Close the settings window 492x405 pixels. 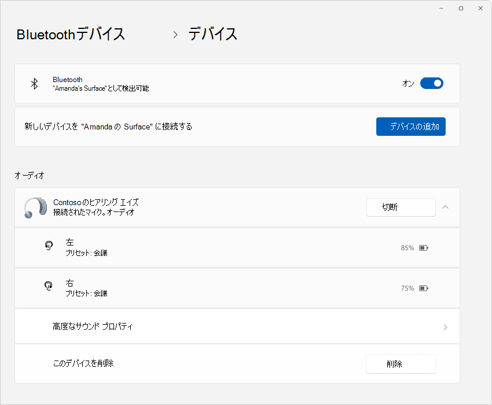pyautogui.click(x=480, y=9)
